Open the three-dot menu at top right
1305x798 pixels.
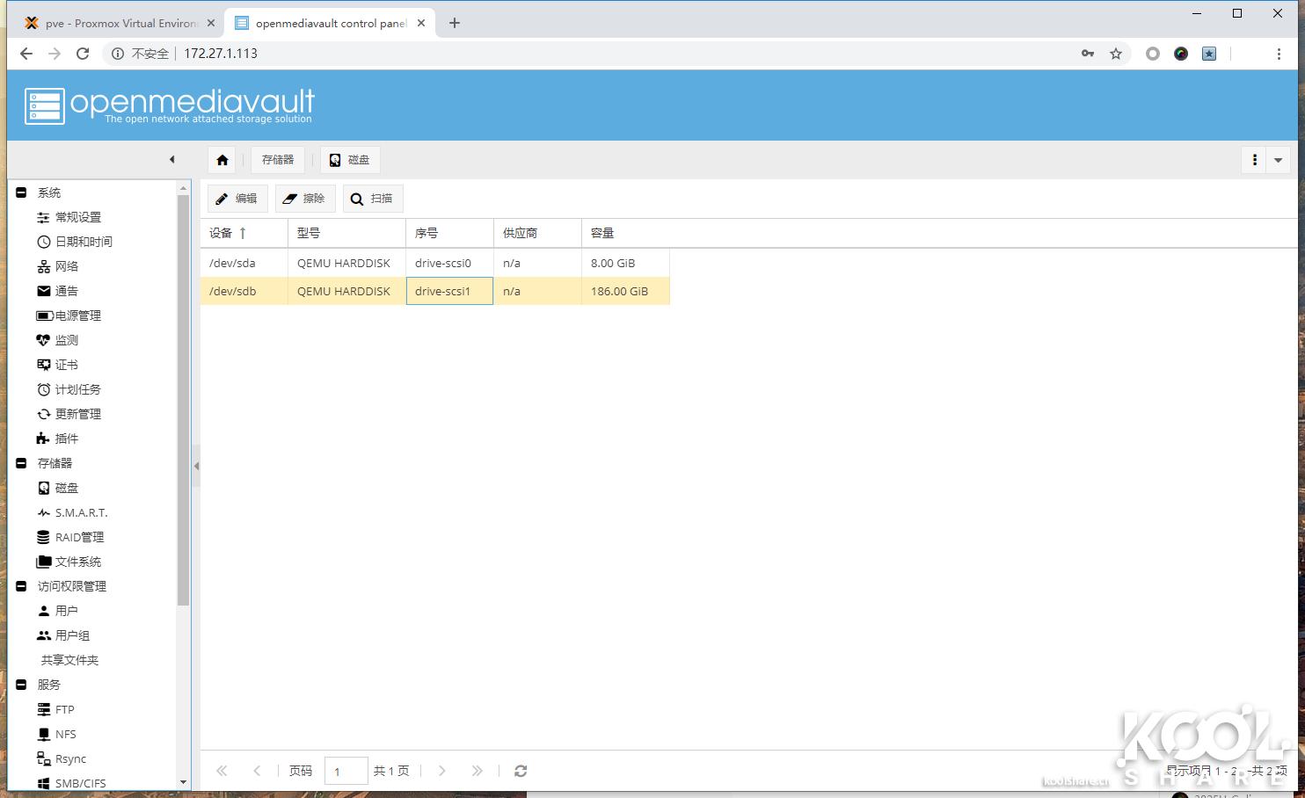pos(1254,159)
